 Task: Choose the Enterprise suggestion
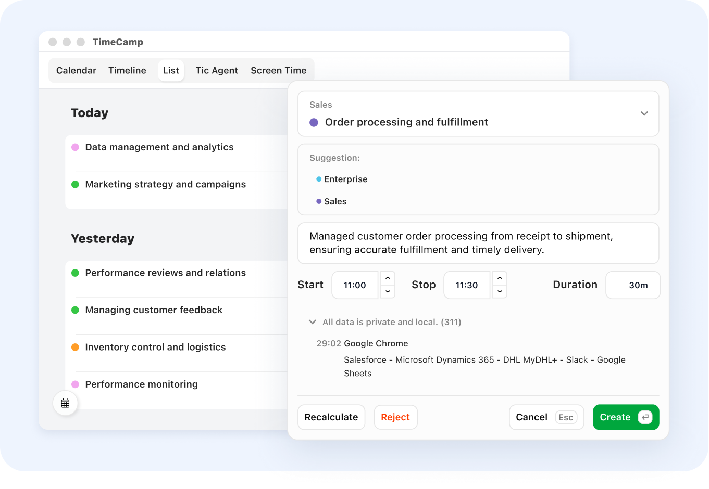tap(345, 179)
